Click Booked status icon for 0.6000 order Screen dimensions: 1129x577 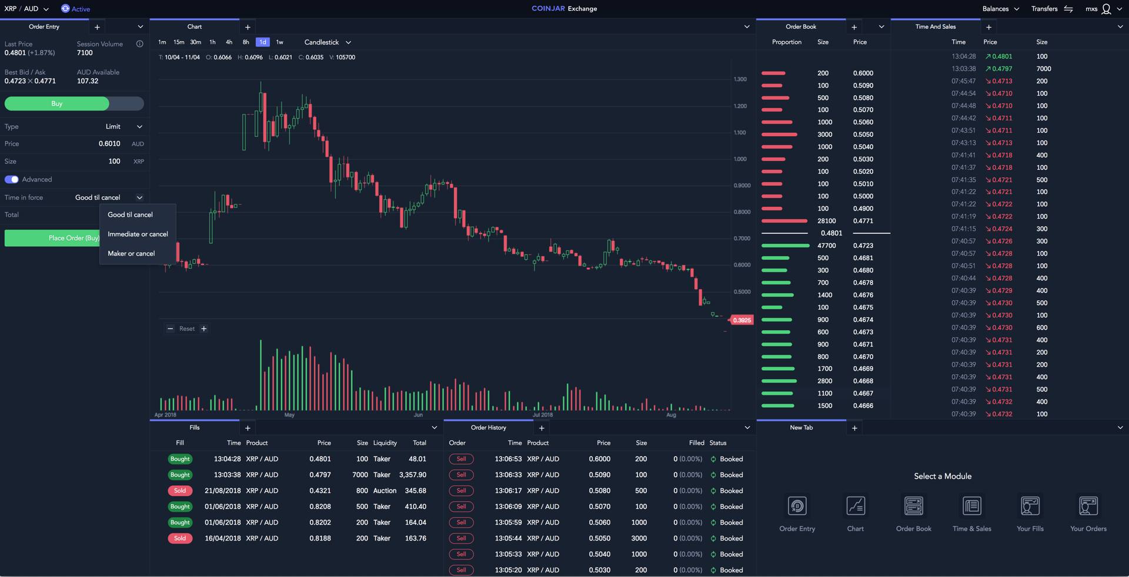713,459
